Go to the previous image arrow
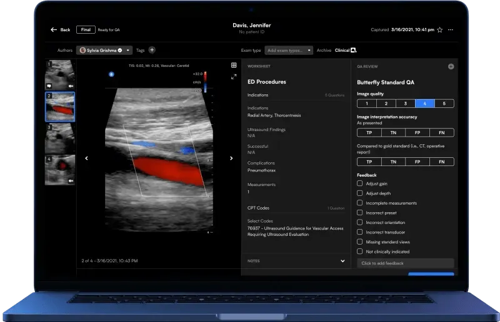Viewport: 500px width, 322px height. (x=86, y=159)
